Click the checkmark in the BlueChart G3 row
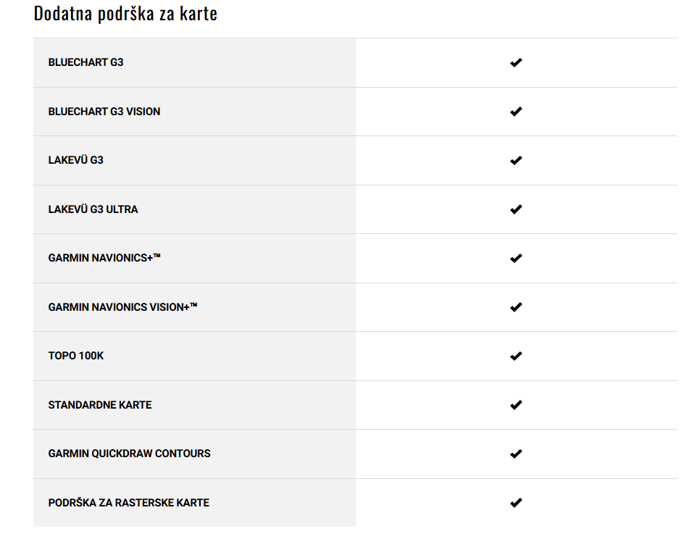697x547 pixels. coord(516,62)
